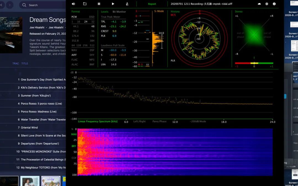Open settings via the gear icon
The height and width of the screenshot is (186, 298).
(267, 4)
